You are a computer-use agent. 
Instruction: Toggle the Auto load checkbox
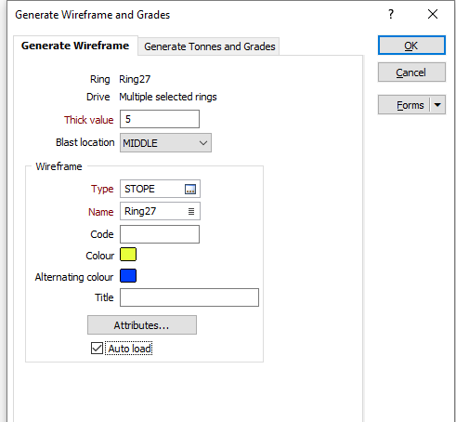pos(97,349)
